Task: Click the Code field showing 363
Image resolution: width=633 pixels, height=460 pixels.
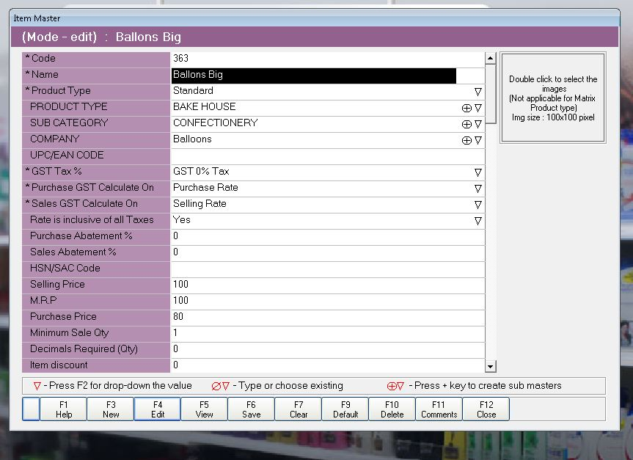Action: [327, 59]
